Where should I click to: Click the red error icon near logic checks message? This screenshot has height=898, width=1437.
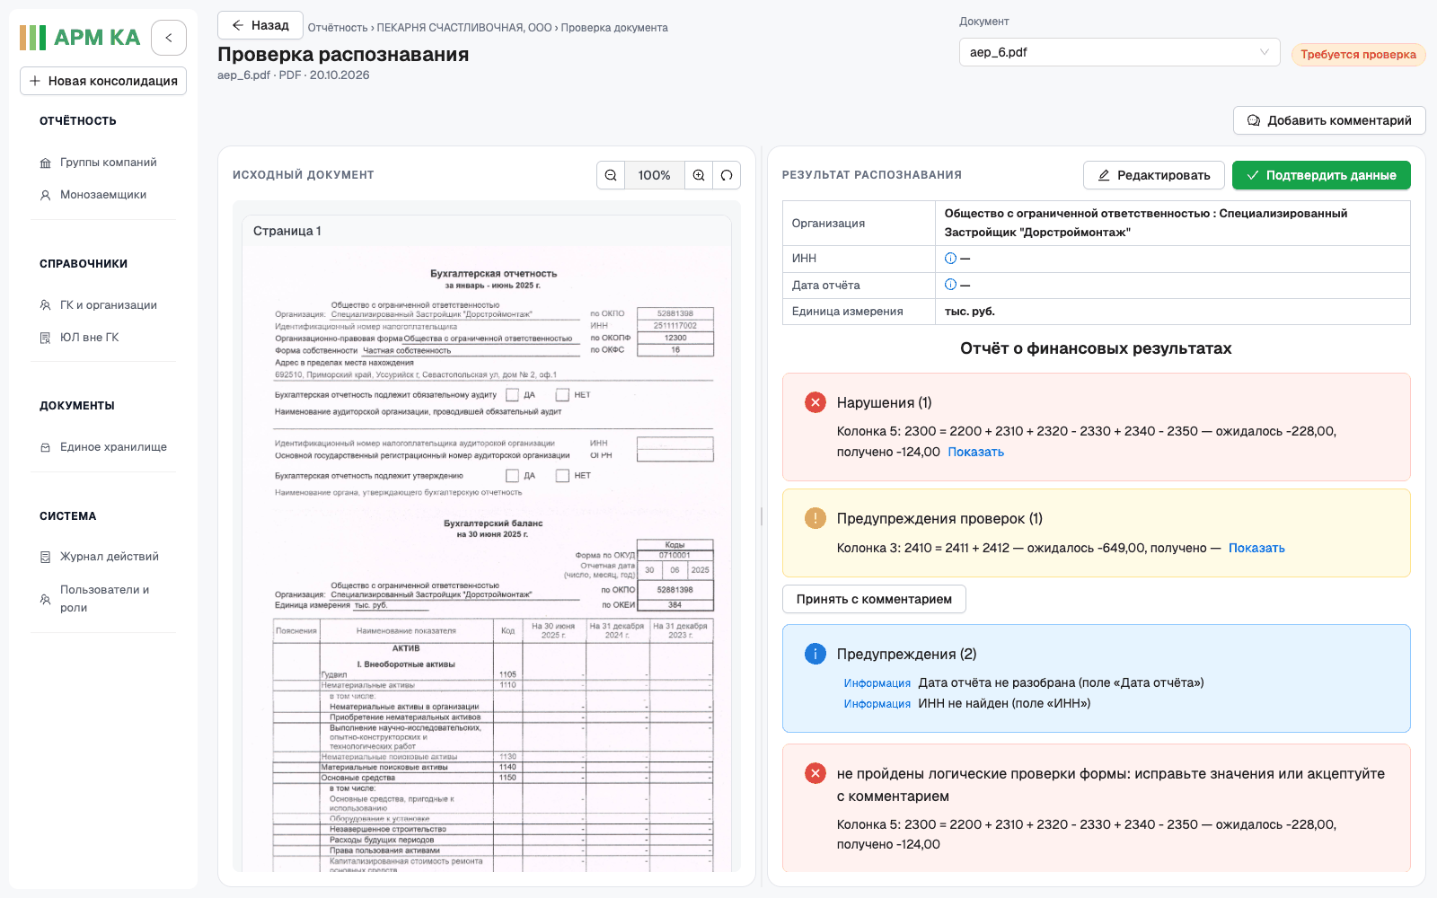pos(815,773)
